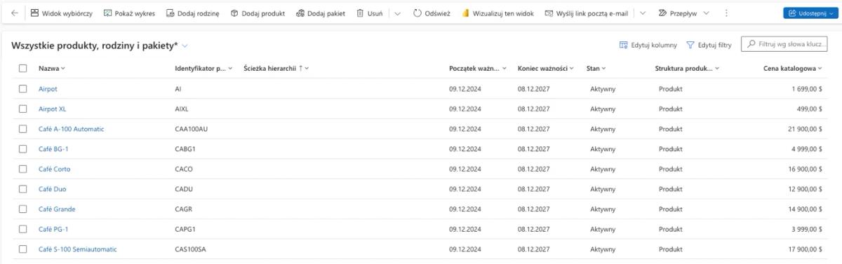842x264 pixels.
Task: Click price cell 499,00 $
Action: (x=810, y=109)
